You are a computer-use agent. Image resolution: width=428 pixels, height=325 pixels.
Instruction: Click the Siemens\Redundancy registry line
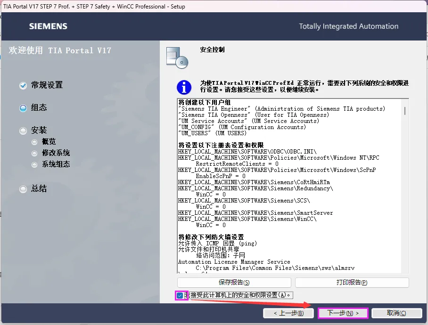coord(256,188)
